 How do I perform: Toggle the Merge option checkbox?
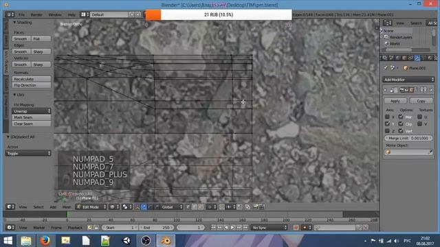tap(401, 117)
